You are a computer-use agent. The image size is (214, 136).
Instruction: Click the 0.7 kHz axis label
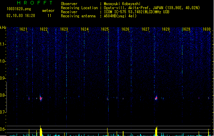point(3,112)
